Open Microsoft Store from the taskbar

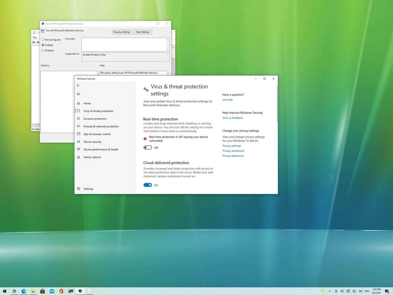[x=43, y=291]
